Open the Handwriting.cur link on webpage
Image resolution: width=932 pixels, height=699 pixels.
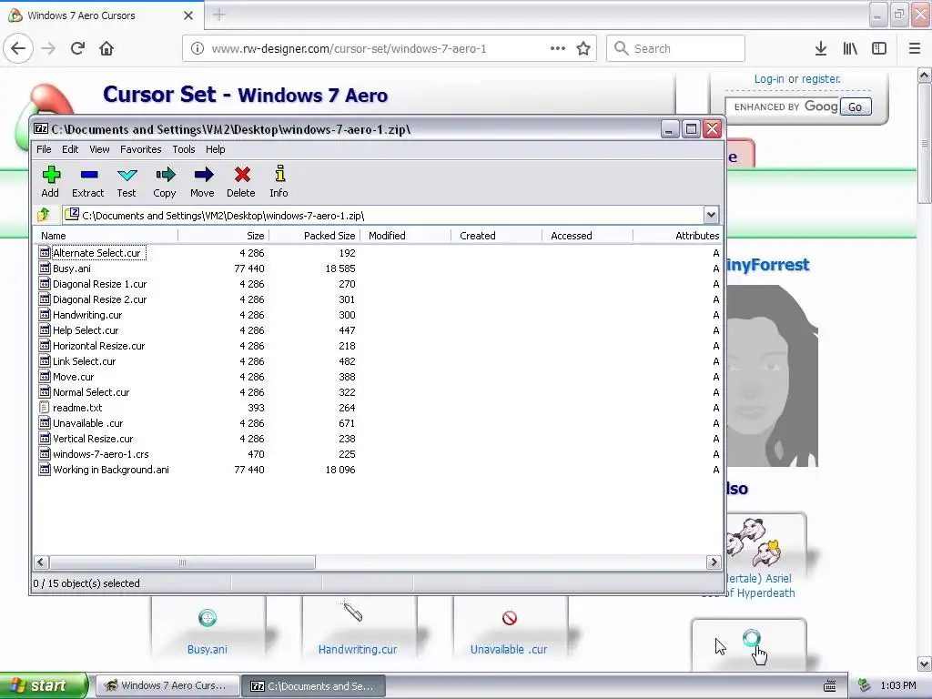pos(358,650)
